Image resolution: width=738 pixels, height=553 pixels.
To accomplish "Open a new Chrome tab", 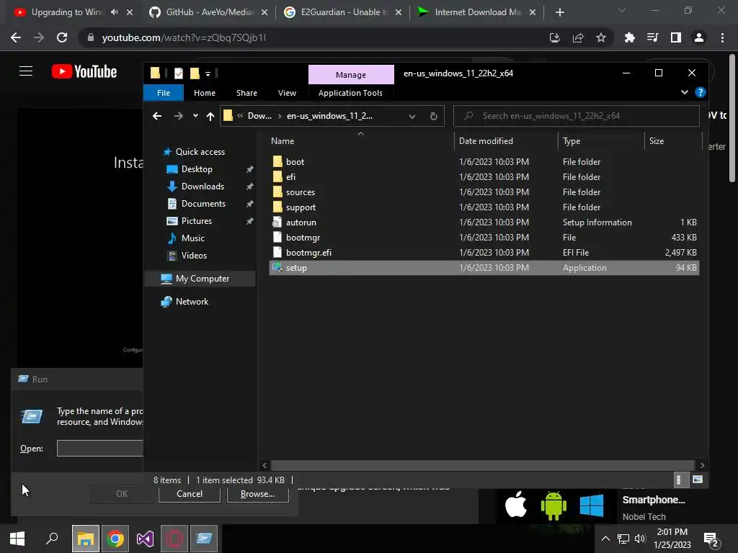I will pyautogui.click(x=559, y=12).
